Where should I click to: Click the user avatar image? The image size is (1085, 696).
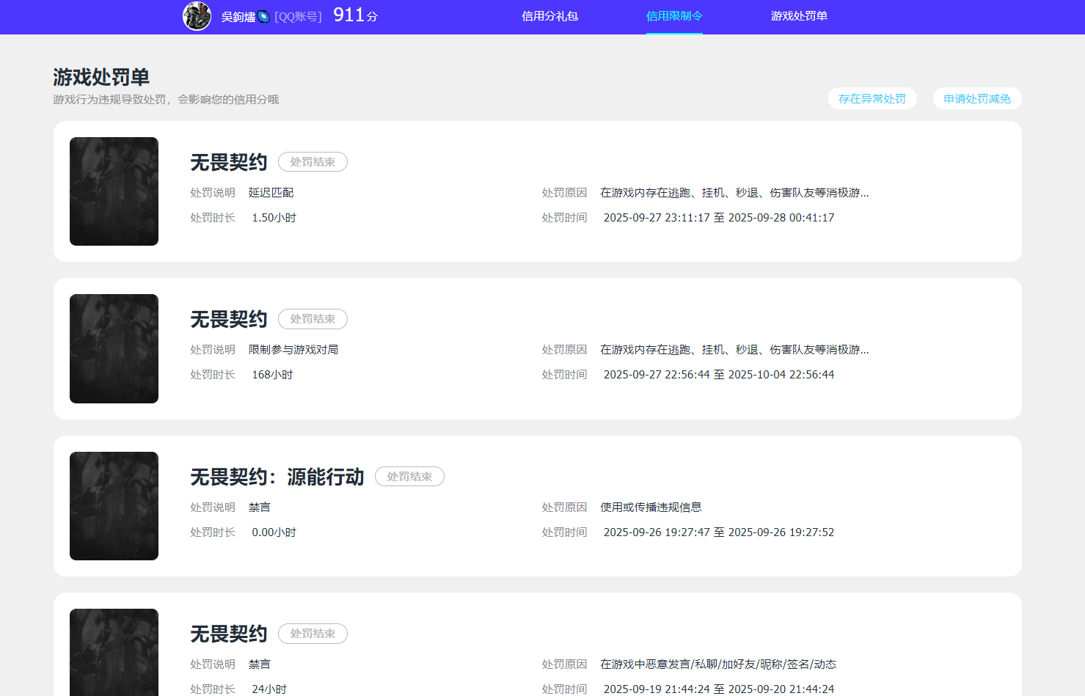[196, 16]
